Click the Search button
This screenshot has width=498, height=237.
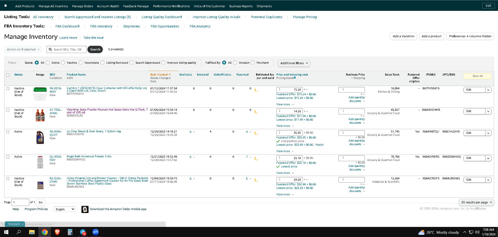[x=95, y=49]
